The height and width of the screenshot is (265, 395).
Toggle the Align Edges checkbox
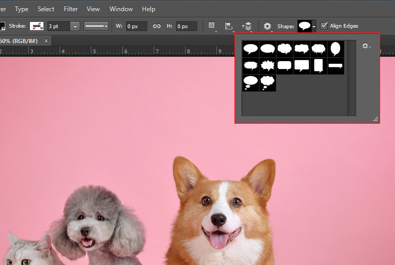[324, 26]
